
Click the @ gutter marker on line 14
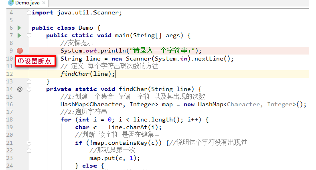pos(20,89)
